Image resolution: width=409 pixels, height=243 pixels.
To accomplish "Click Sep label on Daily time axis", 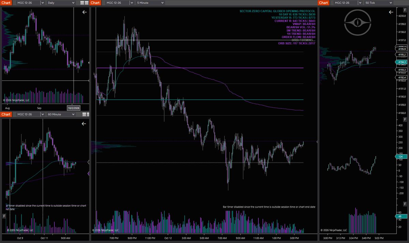I will pos(39,108).
